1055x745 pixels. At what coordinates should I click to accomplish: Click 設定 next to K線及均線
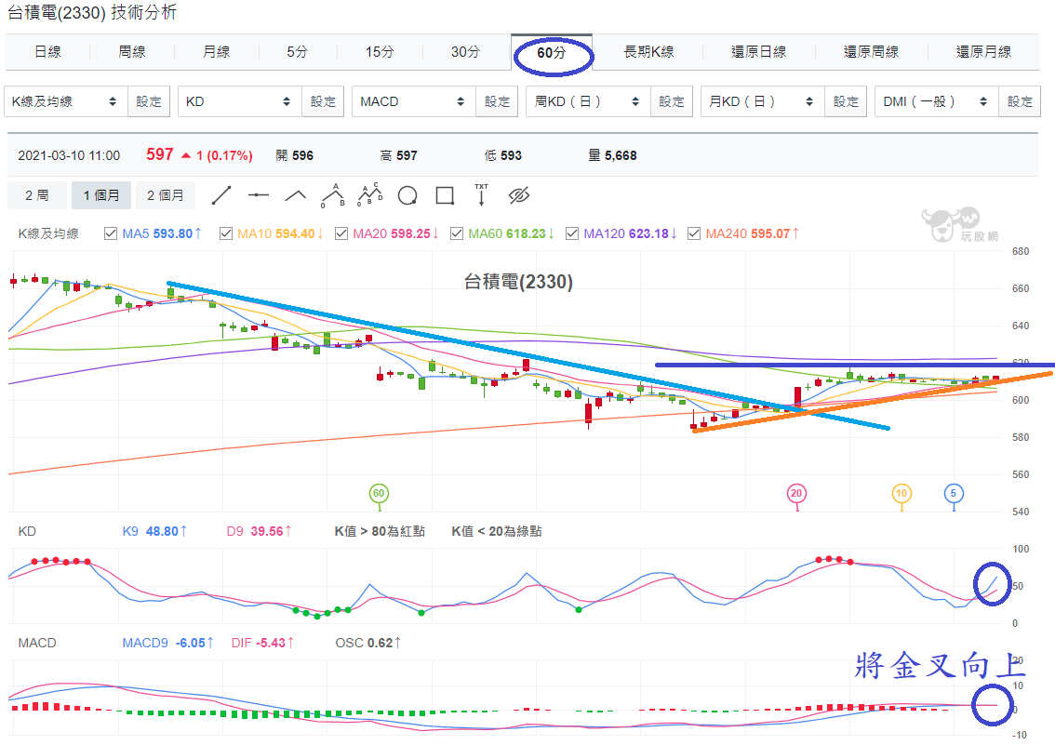click(149, 101)
